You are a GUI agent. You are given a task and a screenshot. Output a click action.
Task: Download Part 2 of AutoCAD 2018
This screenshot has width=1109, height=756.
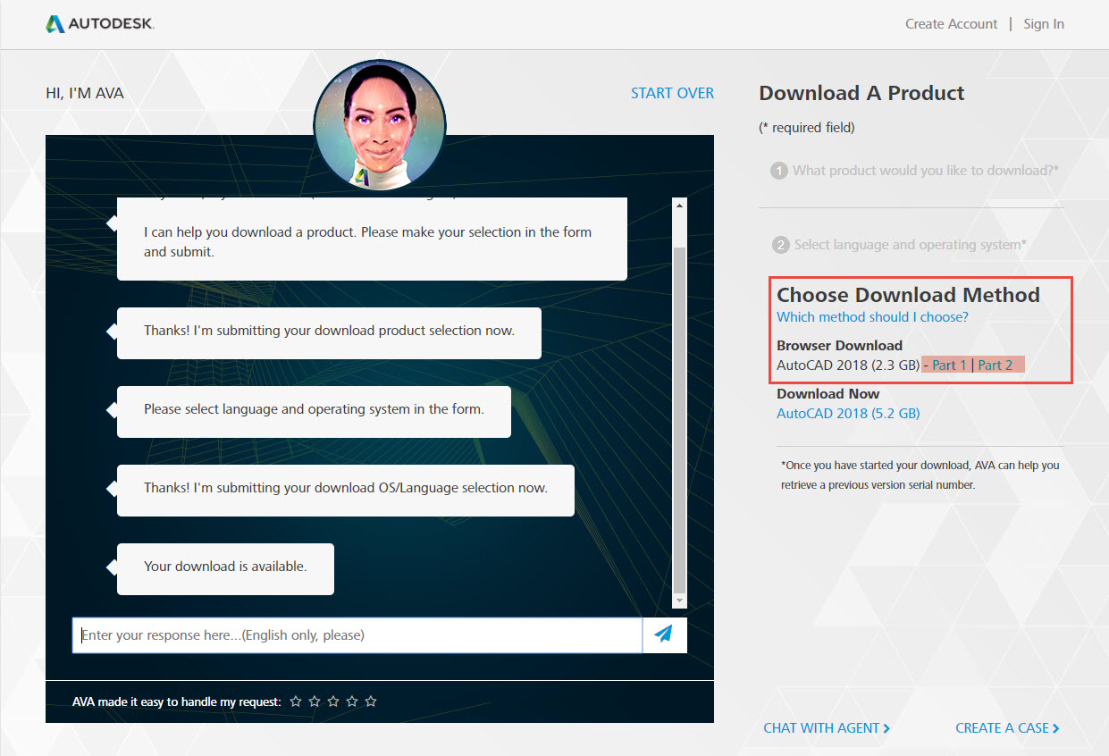996,365
